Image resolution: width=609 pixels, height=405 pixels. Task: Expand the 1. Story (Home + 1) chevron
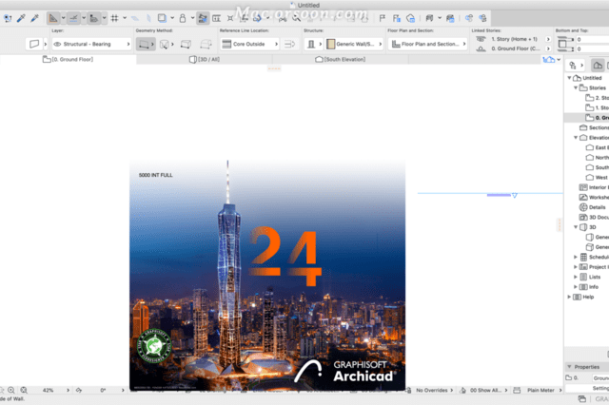pos(548,39)
